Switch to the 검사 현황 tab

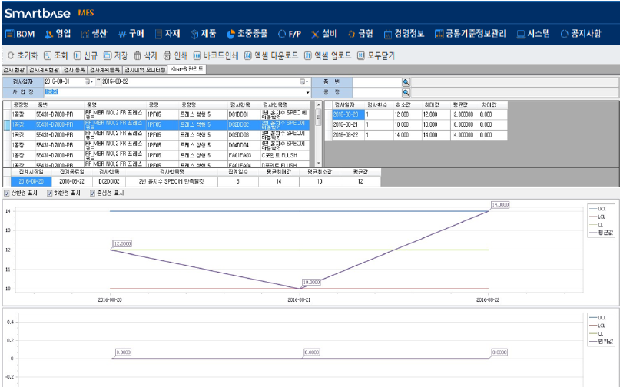click(15, 70)
